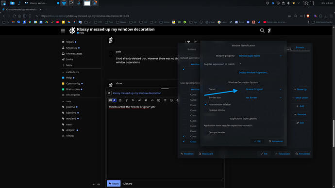Screen dimensions: 335x188
Task: Click the blue Reply button
Action: point(114,184)
